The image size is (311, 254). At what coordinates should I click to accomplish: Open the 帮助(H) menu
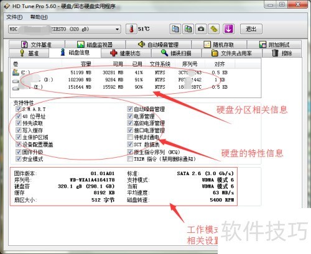[39, 17]
